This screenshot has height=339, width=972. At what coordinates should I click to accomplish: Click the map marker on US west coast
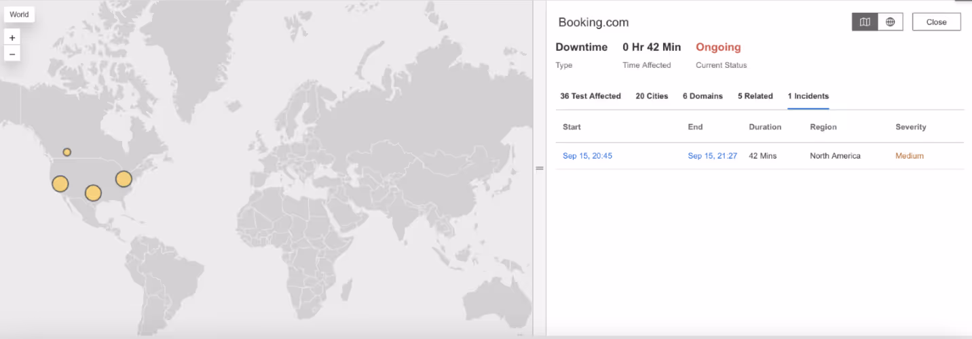tap(60, 184)
